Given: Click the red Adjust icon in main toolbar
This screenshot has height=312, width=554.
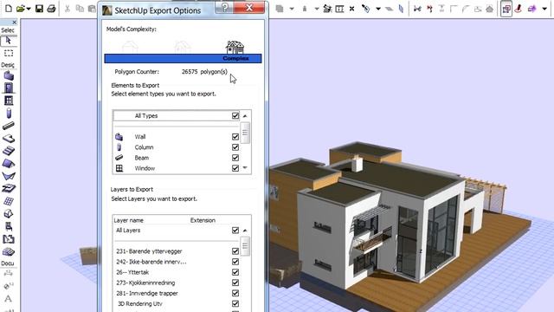Looking at the screenshot, I should (x=429, y=9).
